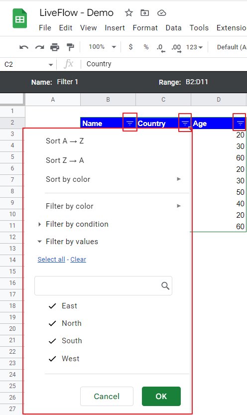Select the column A header

53,100
